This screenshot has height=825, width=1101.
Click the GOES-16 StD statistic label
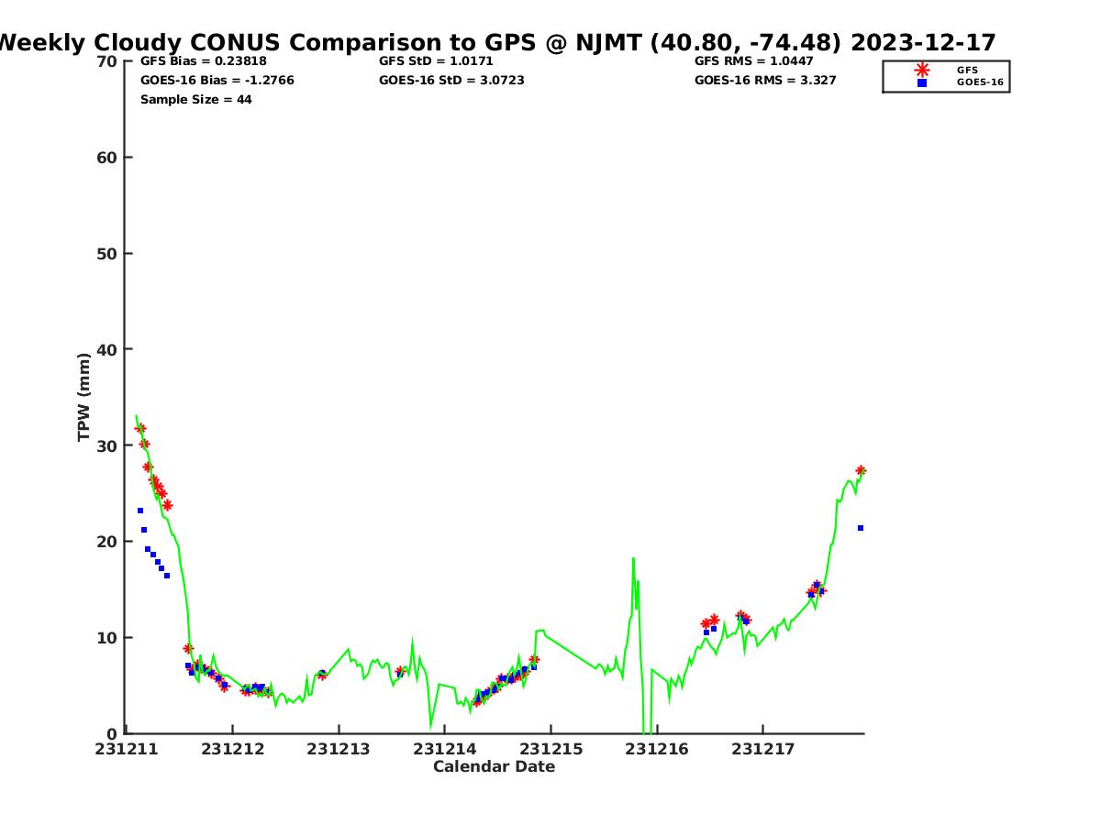point(451,81)
